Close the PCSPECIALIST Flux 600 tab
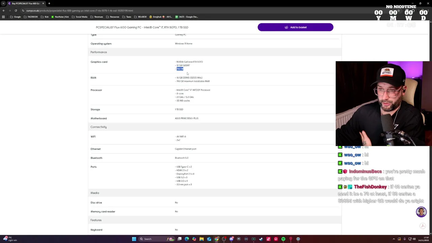The width and height of the screenshot is (432, 243). pyautogui.click(x=43, y=3)
